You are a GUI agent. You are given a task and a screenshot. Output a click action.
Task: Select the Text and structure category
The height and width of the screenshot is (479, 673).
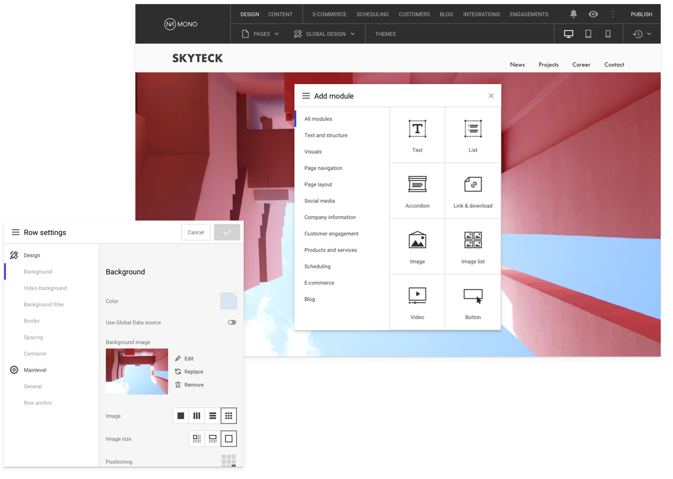326,135
